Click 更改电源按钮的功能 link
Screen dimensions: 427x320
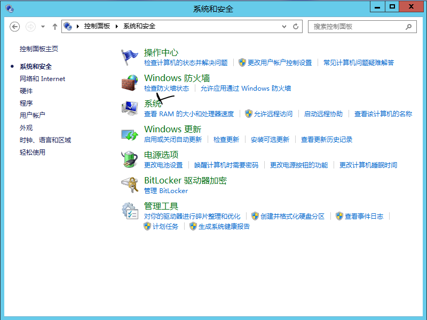tap(299, 165)
